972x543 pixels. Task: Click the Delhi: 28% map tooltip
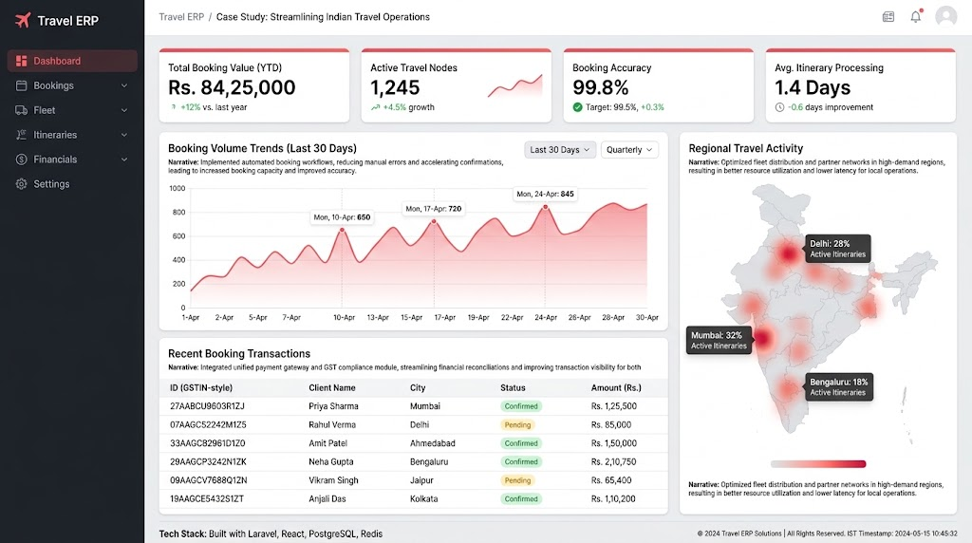coord(837,249)
